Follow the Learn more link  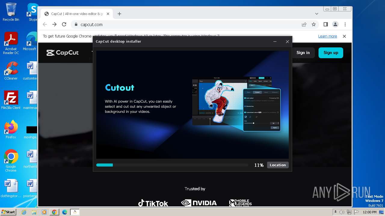pos(328,36)
